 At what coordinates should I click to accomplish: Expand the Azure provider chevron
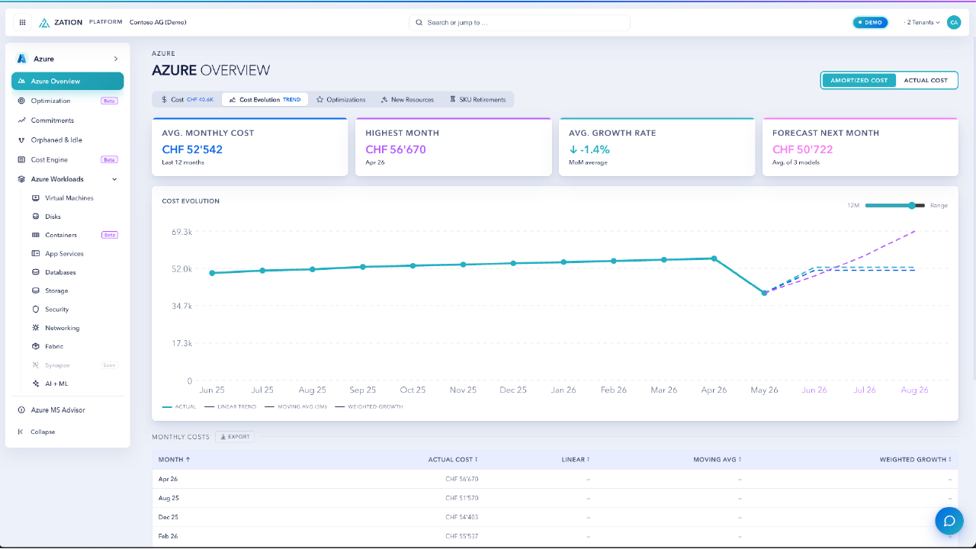116,59
